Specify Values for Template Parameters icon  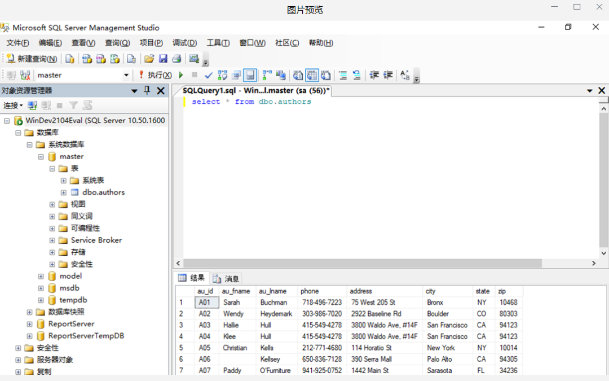pyautogui.click(x=405, y=75)
